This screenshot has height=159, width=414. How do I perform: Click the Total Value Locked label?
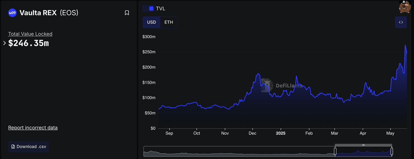[30, 34]
